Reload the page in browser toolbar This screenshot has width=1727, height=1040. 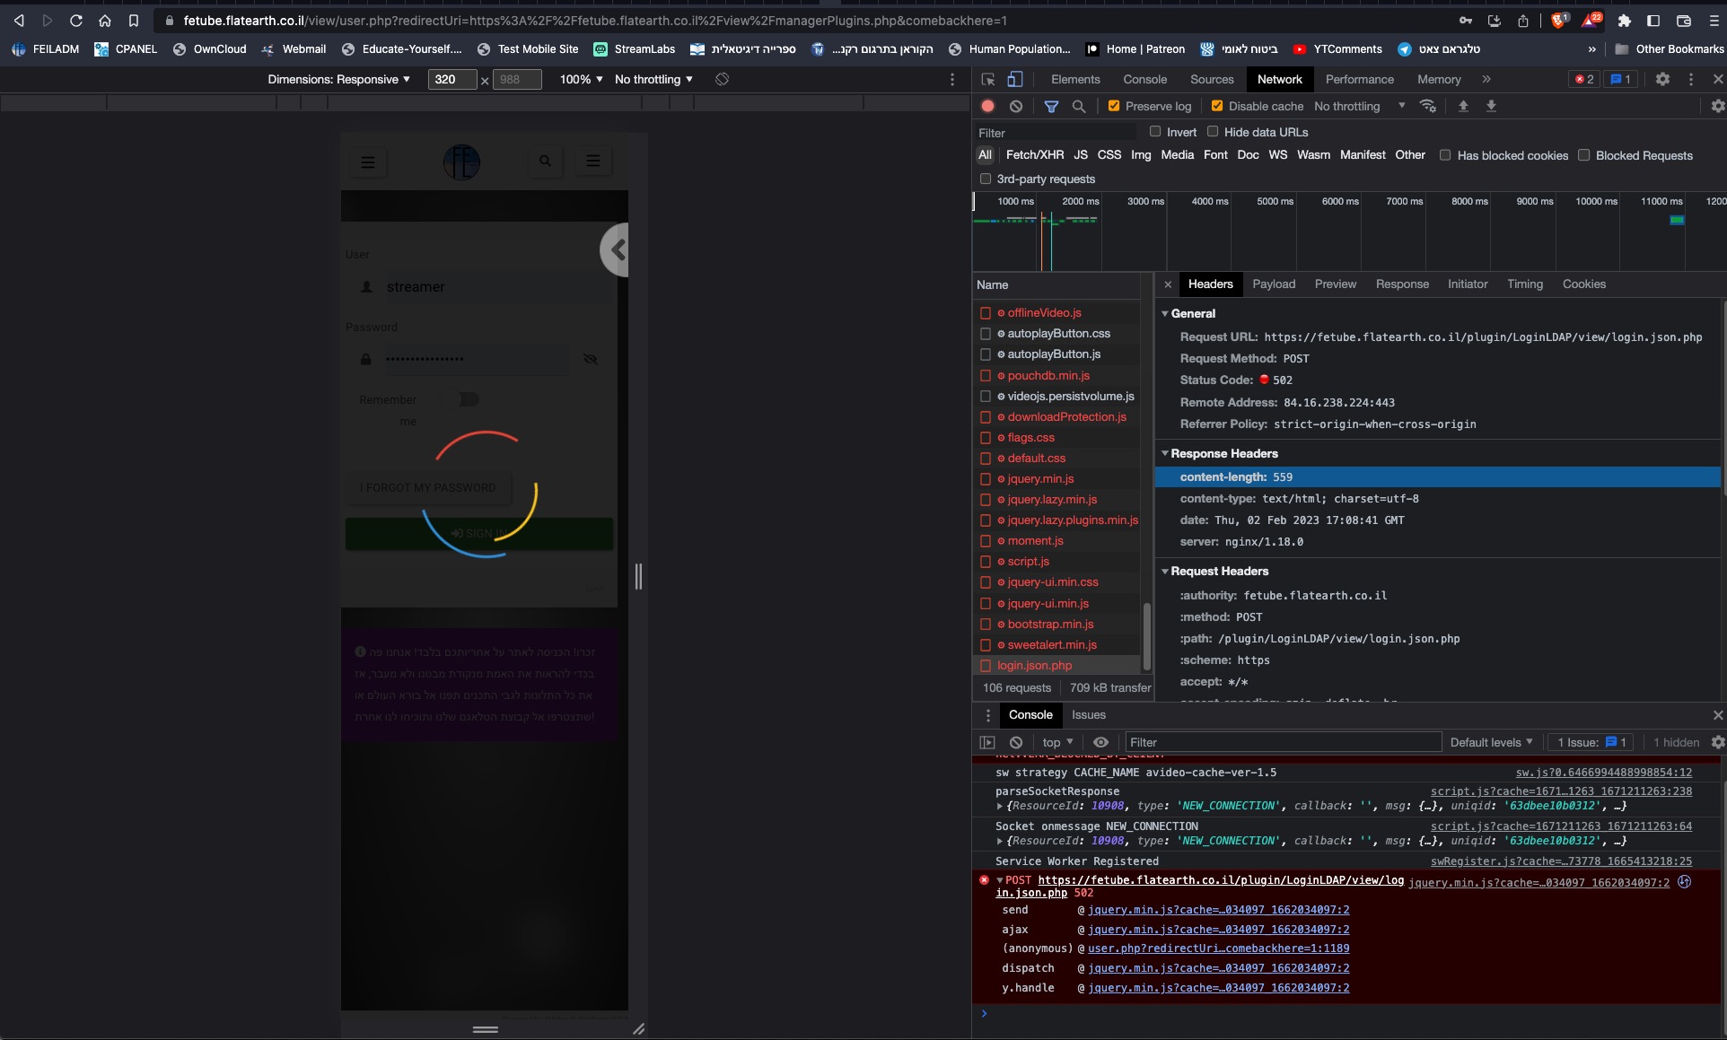click(x=76, y=20)
